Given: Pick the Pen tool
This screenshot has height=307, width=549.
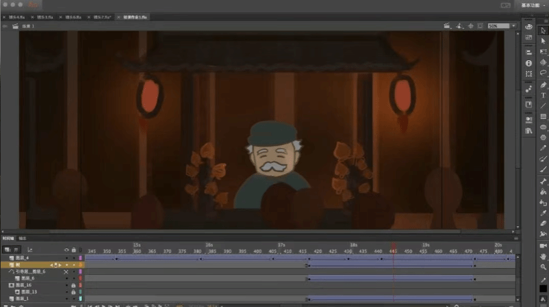Looking at the screenshot, I should point(544,84).
